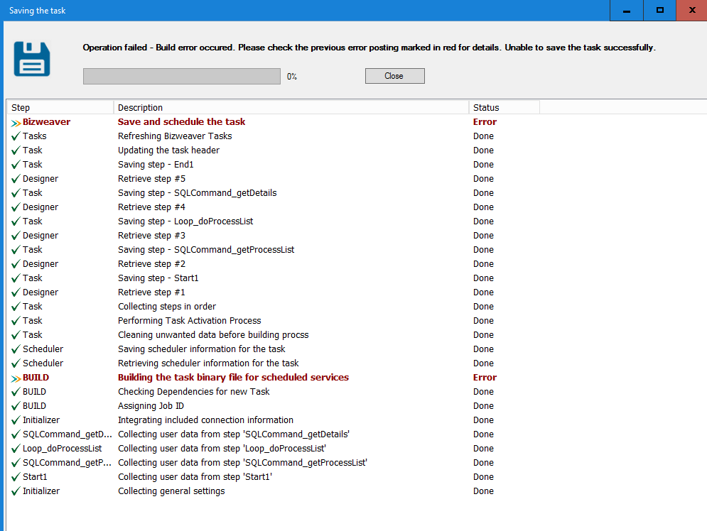Click checkmark beside 'Saving step - Loop_doProcessList'
707x531 pixels.
[x=16, y=221]
